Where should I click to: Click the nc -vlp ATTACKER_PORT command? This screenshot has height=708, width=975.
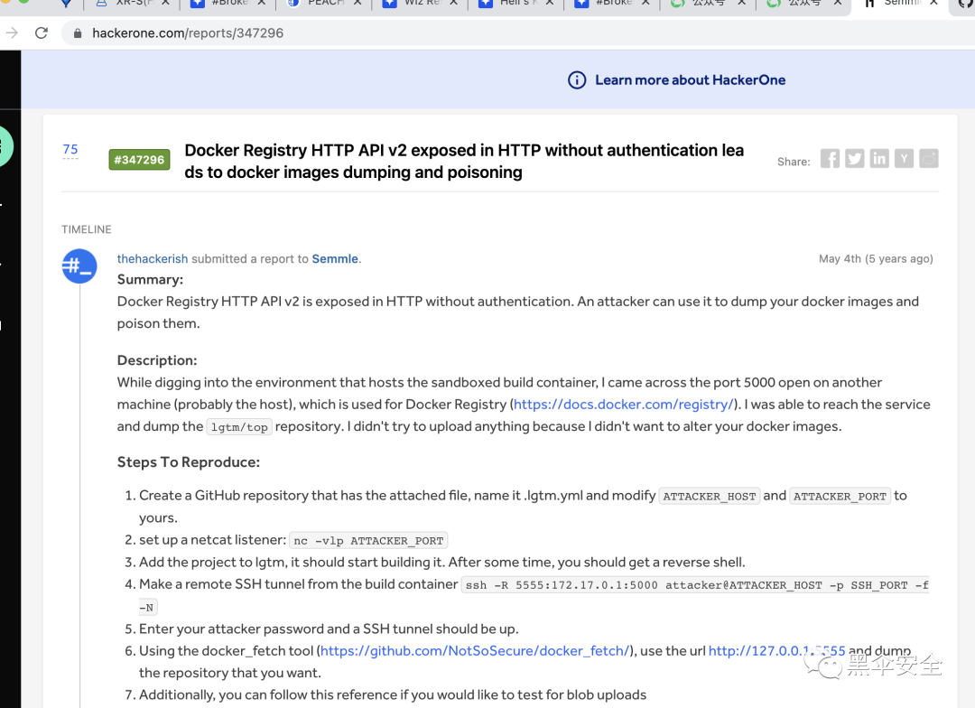(368, 541)
